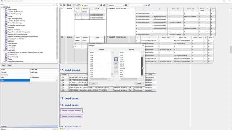
Task: Toggle the Joint tables checkbox
Action: click(31, 75)
